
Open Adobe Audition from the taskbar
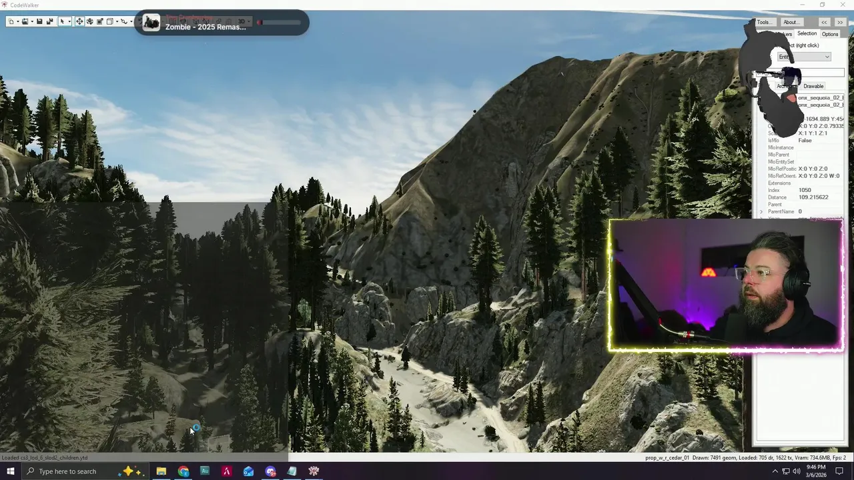(x=205, y=471)
